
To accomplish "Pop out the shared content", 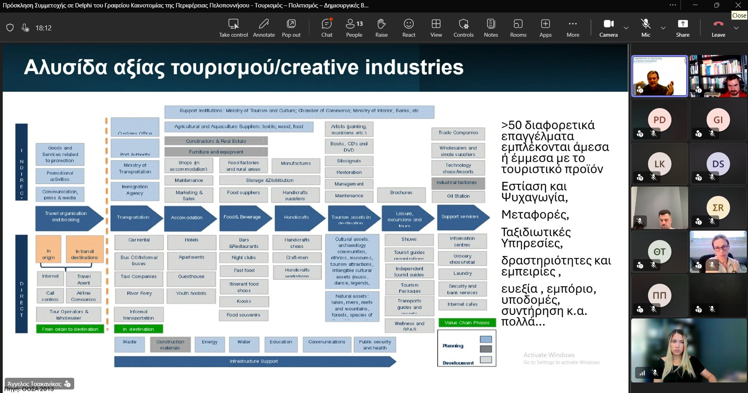I will [291, 28].
